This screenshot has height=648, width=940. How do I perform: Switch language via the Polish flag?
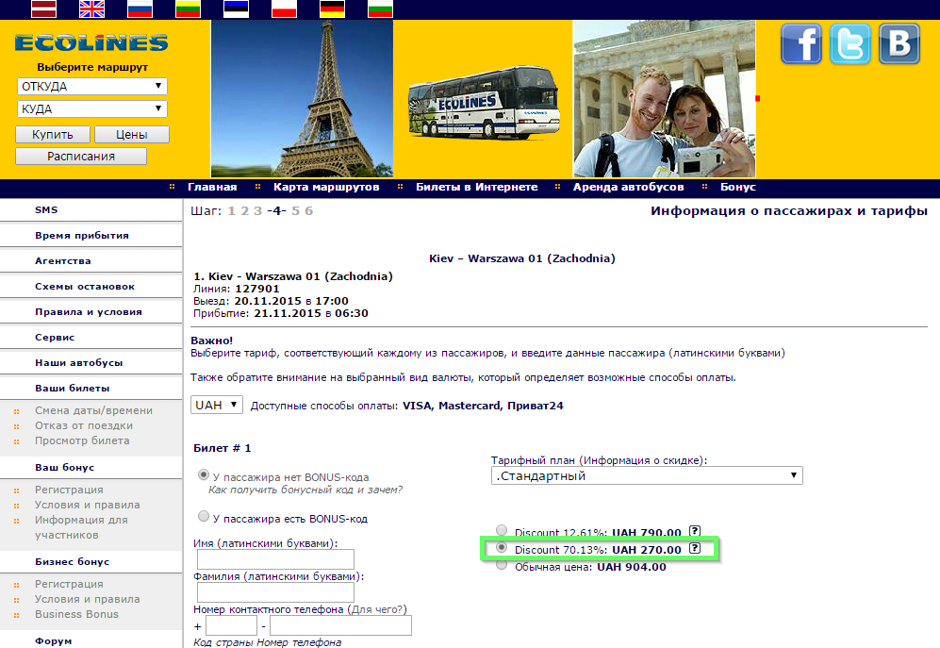[x=284, y=9]
